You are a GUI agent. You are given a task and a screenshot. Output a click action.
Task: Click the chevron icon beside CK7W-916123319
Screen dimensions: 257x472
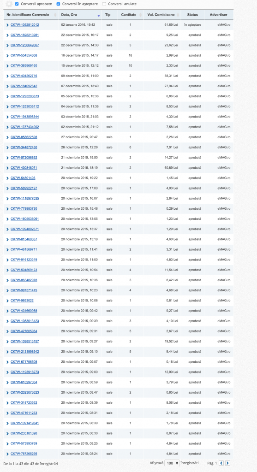pos(7,260)
